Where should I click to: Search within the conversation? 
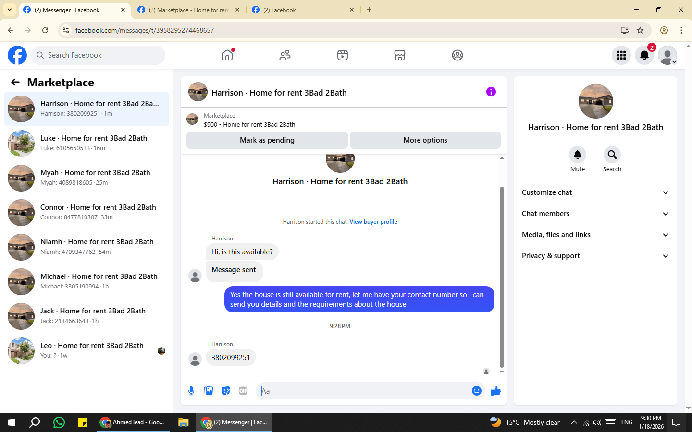(x=612, y=155)
